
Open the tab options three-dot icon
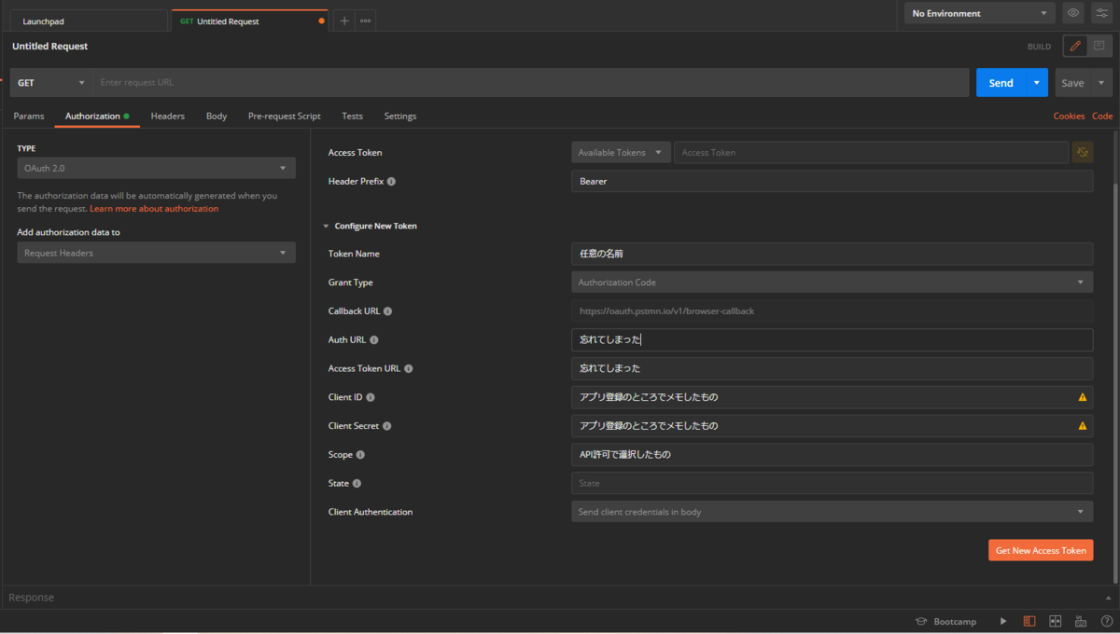(x=365, y=21)
